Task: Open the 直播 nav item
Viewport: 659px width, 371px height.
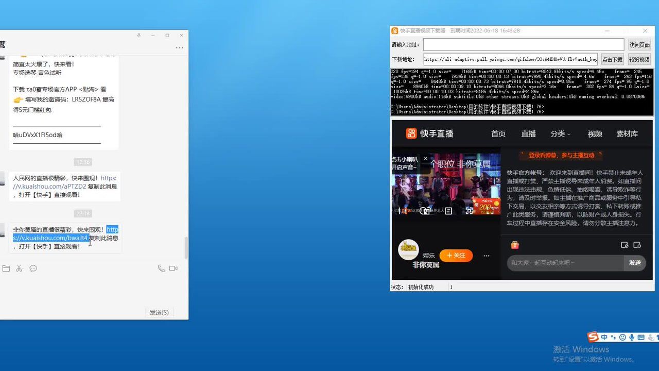Action: point(529,133)
